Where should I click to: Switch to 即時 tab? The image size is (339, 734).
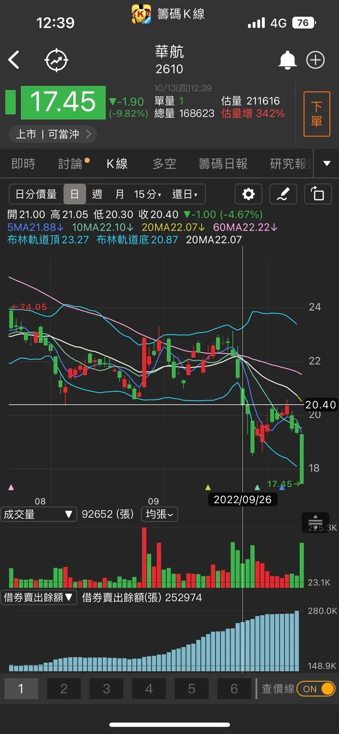coord(23,164)
